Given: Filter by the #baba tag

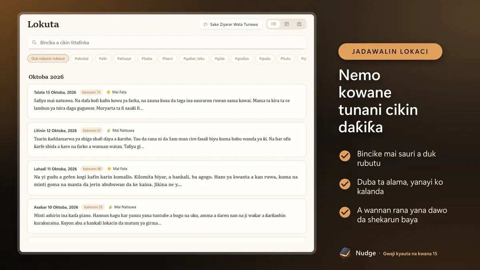Looking at the screenshot, I should click(147, 58).
